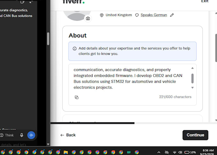Image resolution: width=217 pixels, height=155 pixels.
Task: Open File Explorer from the taskbar
Action: (66, 152)
